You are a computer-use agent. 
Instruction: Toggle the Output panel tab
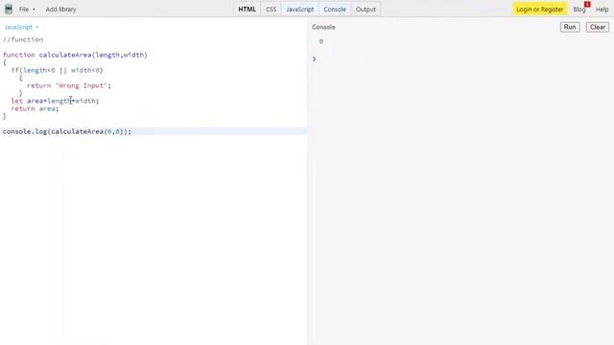point(366,9)
